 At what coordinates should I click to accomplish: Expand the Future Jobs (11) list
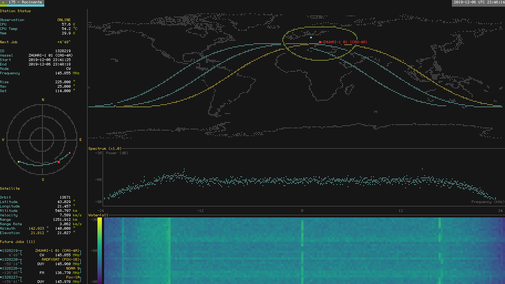(x=18, y=241)
